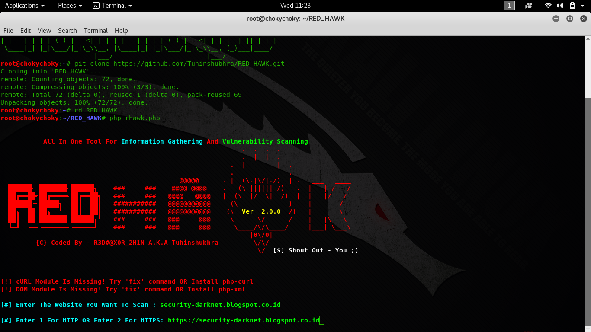This screenshot has height=332, width=591.
Task: Click the window title root@chokychoky: ~/RED_HAWK
Action: pyautogui.click(x=295, y=19)
